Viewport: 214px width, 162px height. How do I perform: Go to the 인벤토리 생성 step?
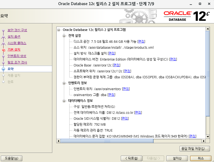tap(17, 56)
